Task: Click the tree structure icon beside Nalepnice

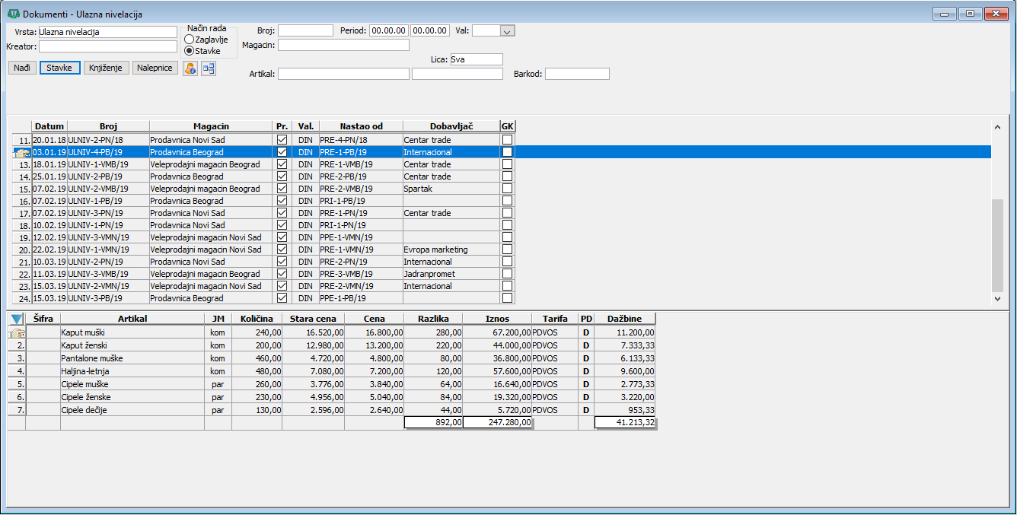Action: coord(208,68)
